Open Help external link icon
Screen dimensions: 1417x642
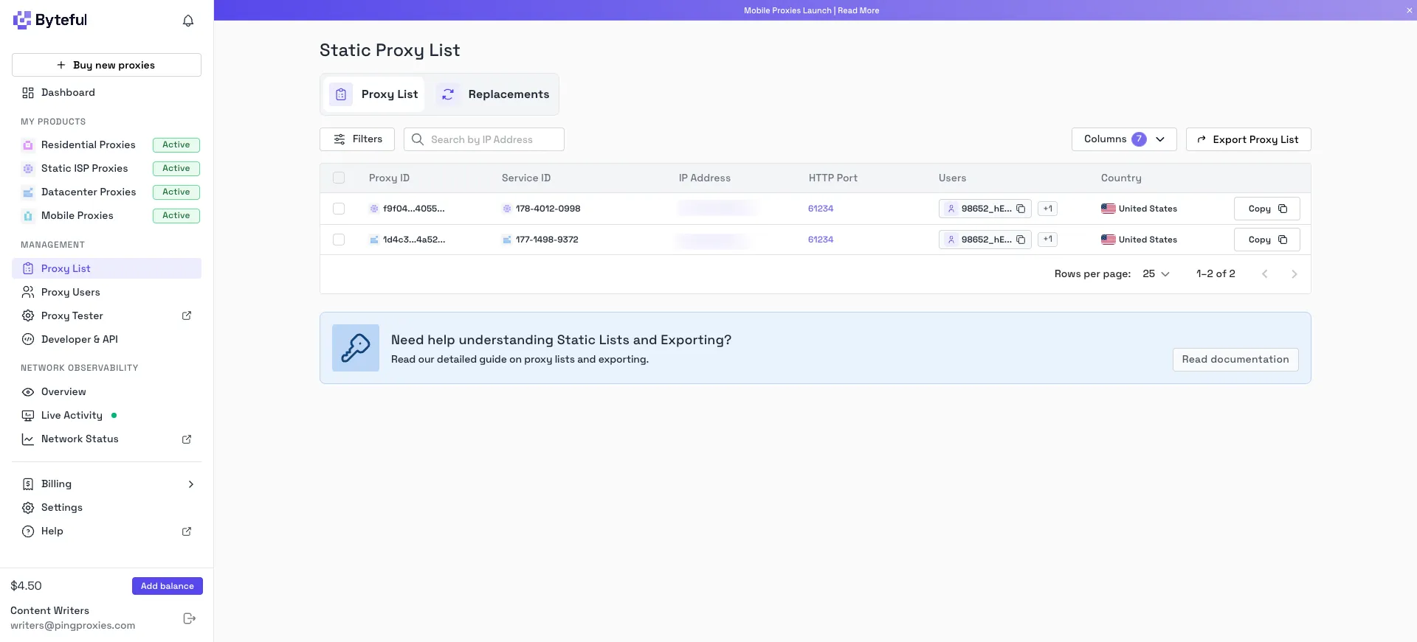pyautogui.click(x=187, y=531)
